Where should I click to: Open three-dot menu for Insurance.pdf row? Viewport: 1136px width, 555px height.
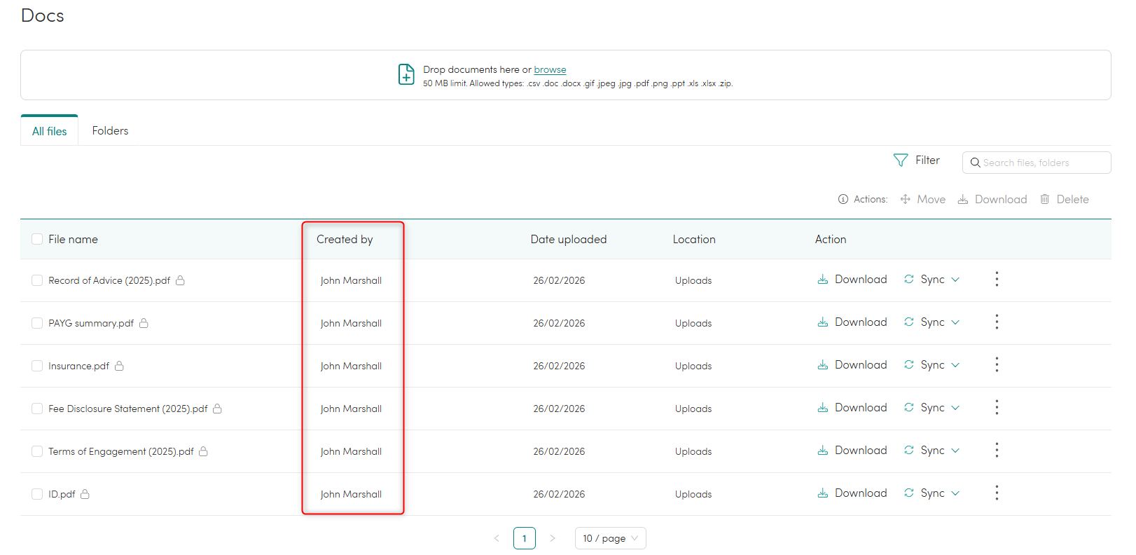coord(997,365)
